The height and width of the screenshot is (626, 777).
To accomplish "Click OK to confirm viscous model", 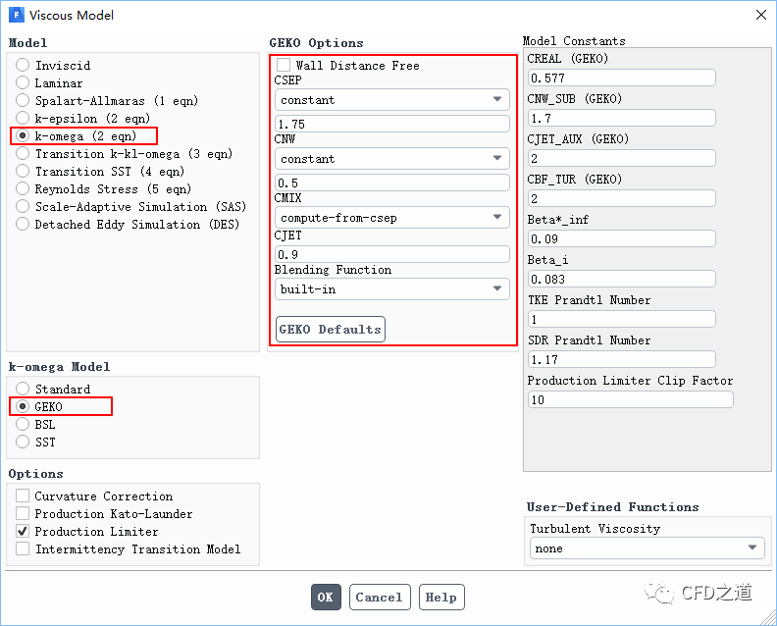I will click(x=326, y=597).
